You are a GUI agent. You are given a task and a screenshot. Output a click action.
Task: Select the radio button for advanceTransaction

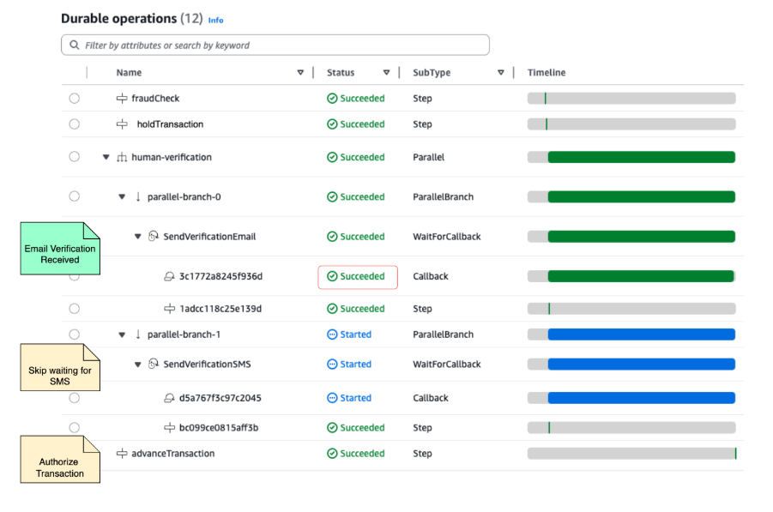[74, 453]
